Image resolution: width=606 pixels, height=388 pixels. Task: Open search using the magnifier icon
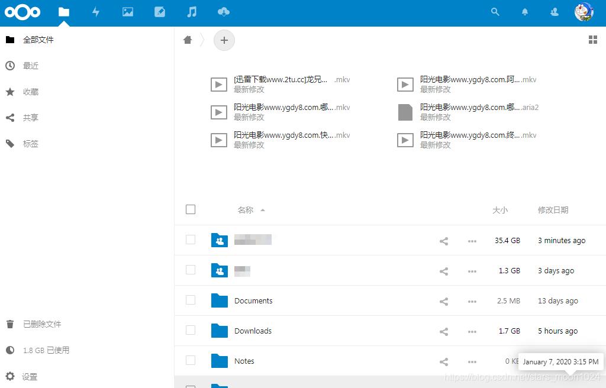(495, 11)
